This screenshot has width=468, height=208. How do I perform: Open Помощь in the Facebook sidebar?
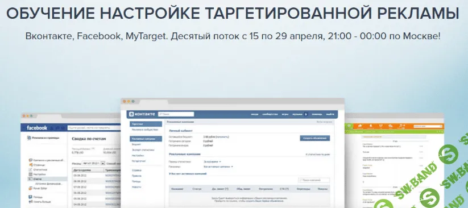click(x=35, y=197)
